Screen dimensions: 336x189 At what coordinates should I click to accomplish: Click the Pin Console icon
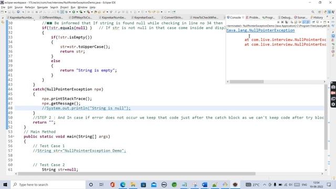pyautogui.click(x=313, y=22)
